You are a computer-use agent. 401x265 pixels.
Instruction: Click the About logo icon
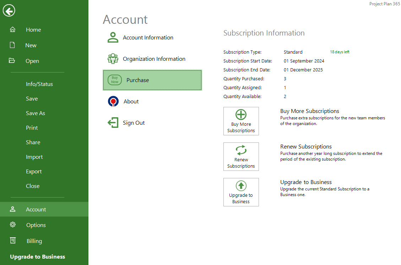click(113, 102)
